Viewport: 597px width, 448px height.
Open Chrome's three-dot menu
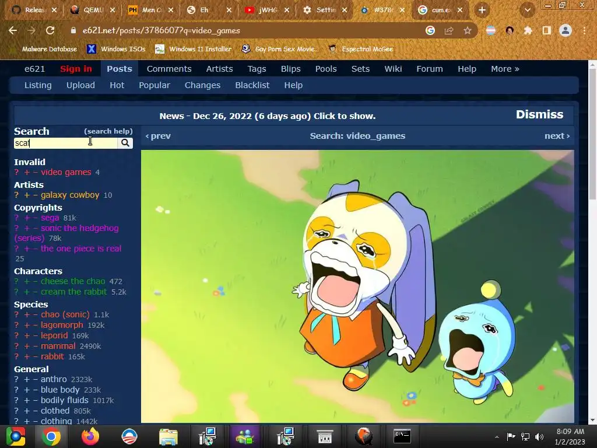[584, 30]
